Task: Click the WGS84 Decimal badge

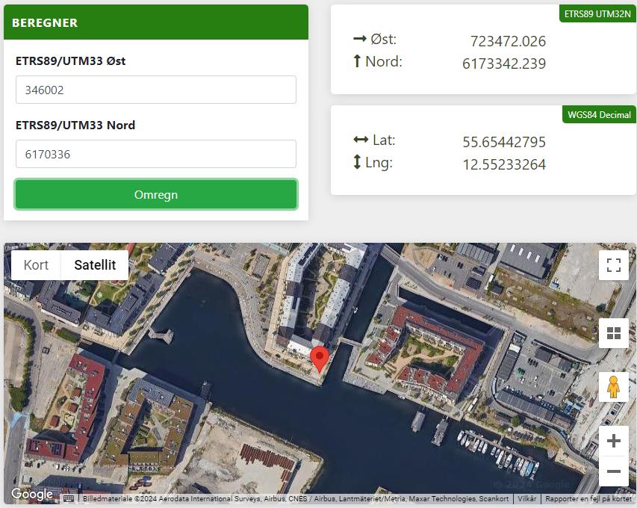Action: [599, 114]
